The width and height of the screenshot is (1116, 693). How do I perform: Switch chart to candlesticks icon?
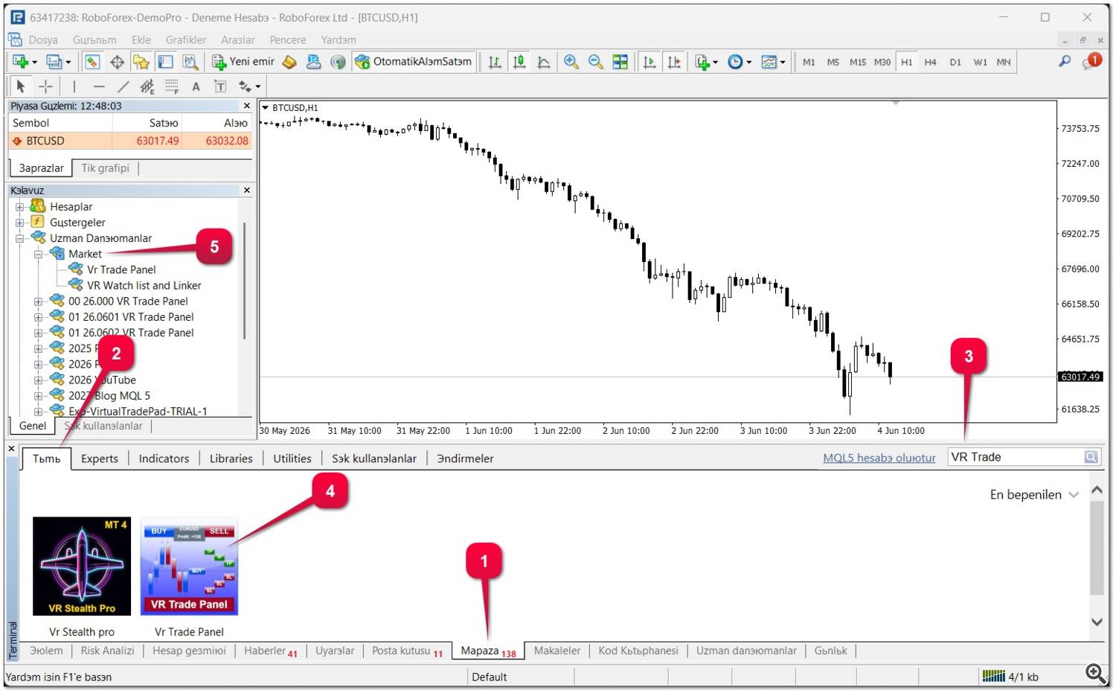[x=519, y=62]
